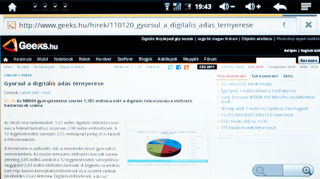
Task: Click the pie chart thumbnail image
Action: [168, 147]
